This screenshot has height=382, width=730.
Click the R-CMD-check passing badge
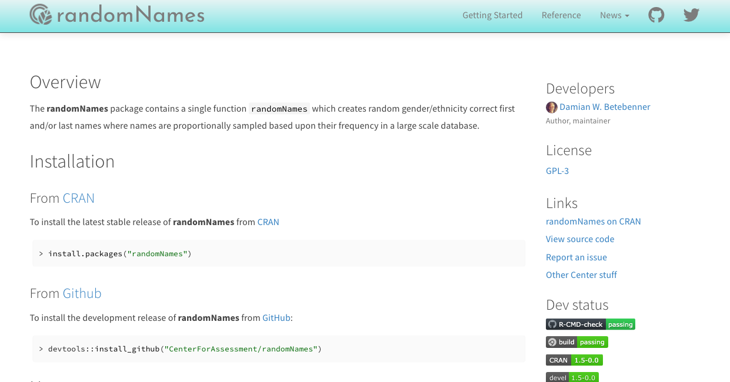[x=590, y=324]
